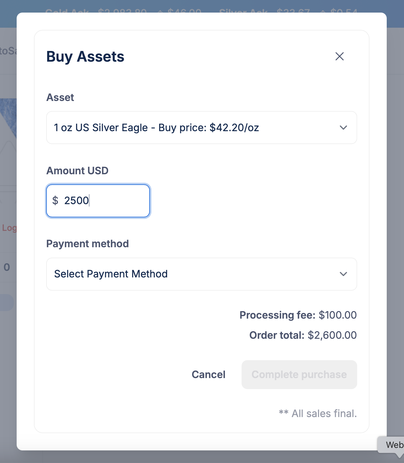This screenshot has height=463, width=404.
Task: Click the Complete purchase button
Action: (299, 375)
